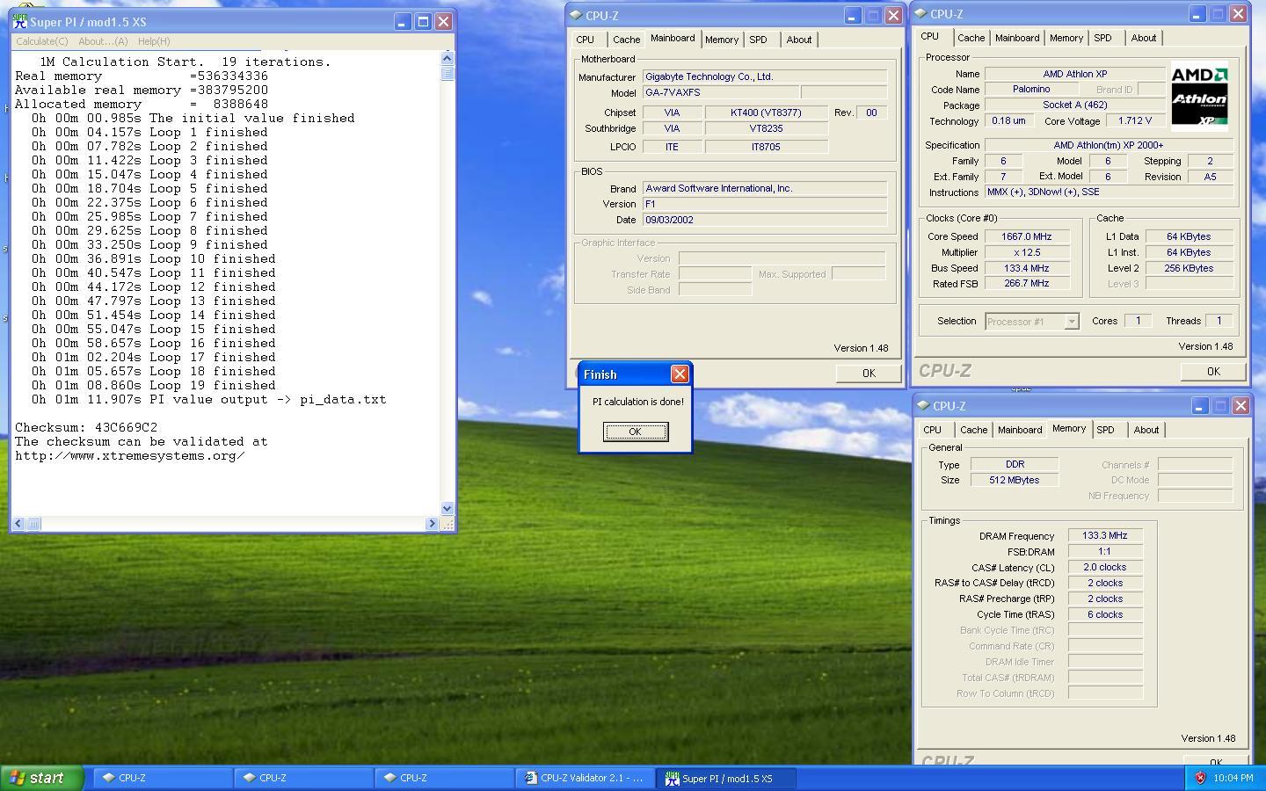The width and height of the screenshot is (1266, 791).
Task: Click the security shield icon in system tray
Action: [1200, 778]
